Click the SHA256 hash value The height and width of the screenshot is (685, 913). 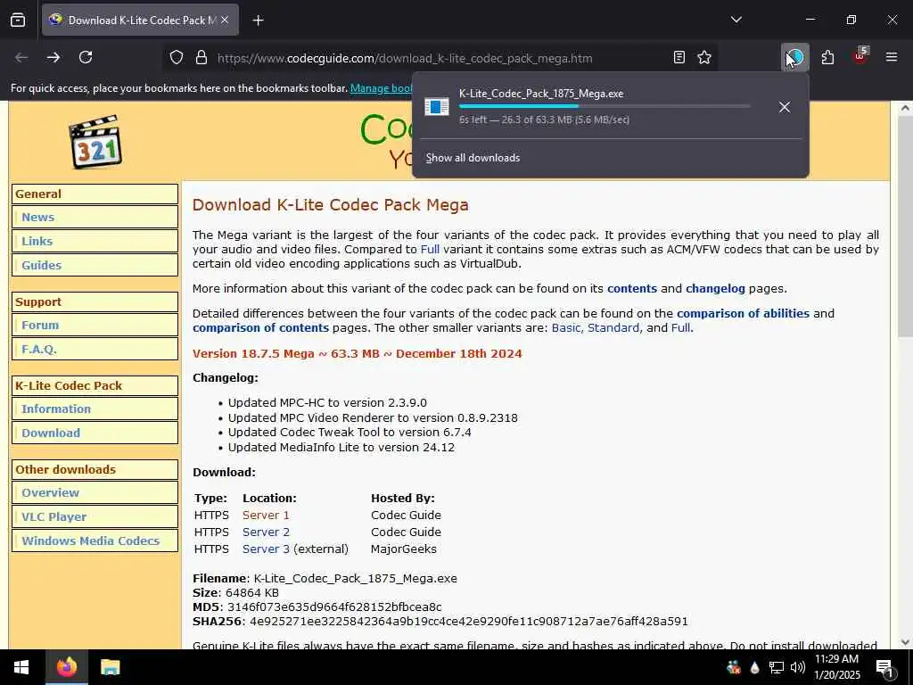[x=469, y=622]
